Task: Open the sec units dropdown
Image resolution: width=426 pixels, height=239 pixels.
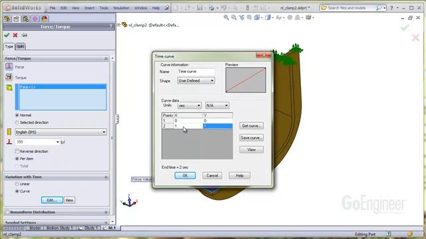Action: pos(189,106)
